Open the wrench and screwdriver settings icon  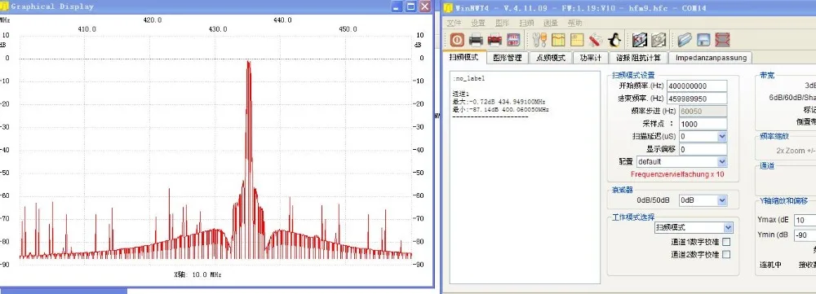pos(539,40)
